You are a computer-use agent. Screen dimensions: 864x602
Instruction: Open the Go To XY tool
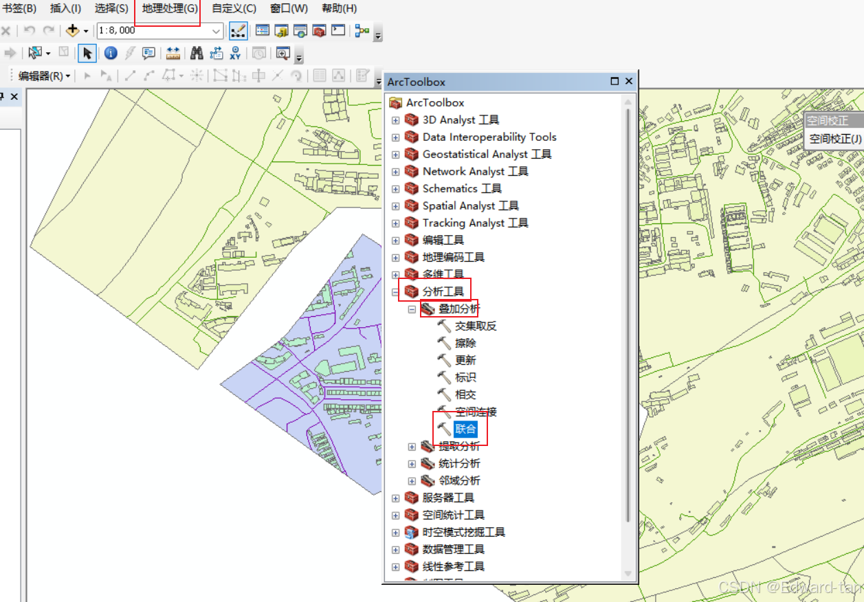click(x=235, y=53)
